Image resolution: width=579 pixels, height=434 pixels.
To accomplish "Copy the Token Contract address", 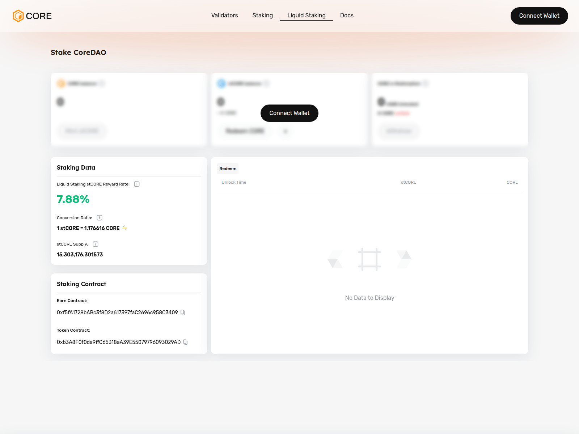I will point(185,342).
